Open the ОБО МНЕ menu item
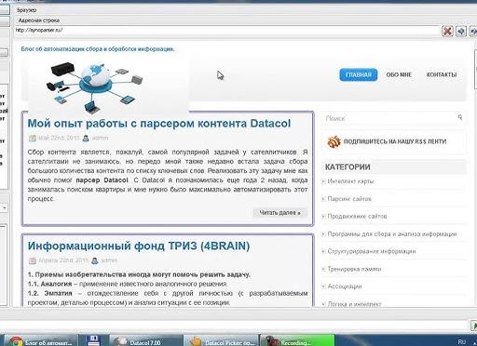The image size is (477, 346). [399, 74]
